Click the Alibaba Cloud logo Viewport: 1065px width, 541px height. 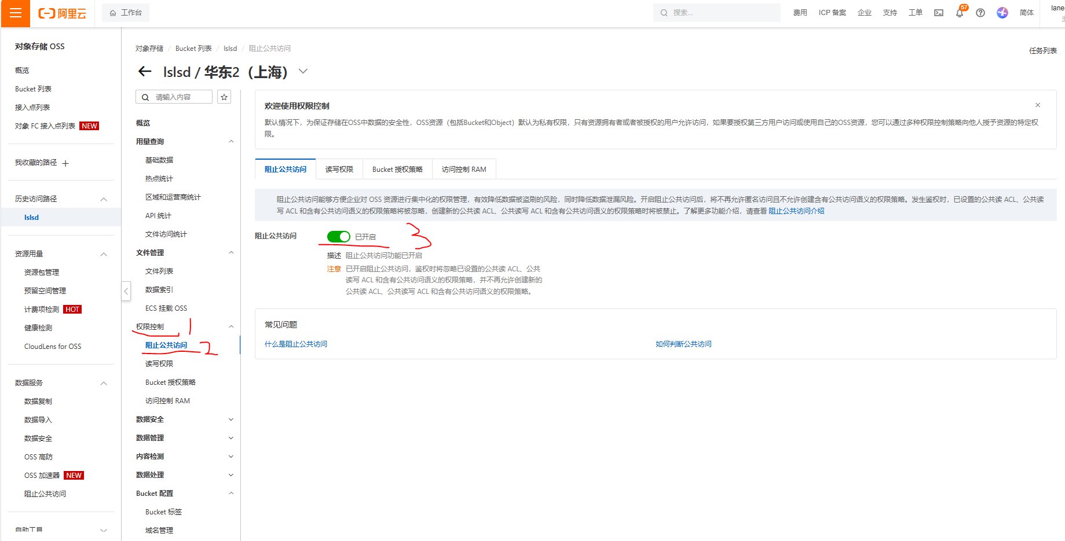pyautogui.click(x=63, y=13)
